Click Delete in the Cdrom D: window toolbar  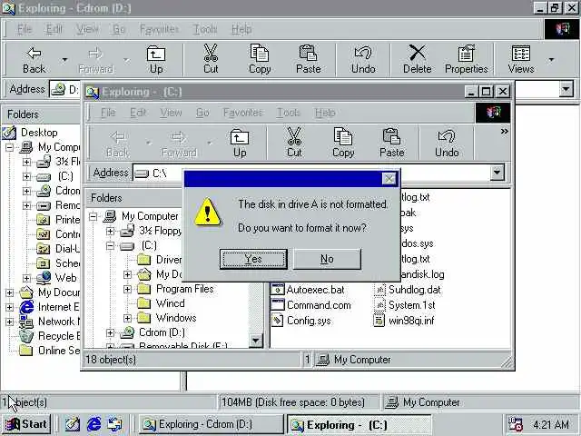[418, 60]
